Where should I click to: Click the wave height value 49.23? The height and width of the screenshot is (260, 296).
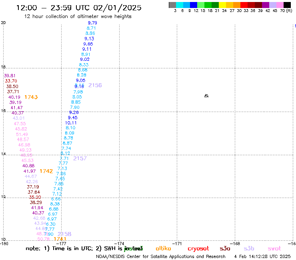[26, 150]
